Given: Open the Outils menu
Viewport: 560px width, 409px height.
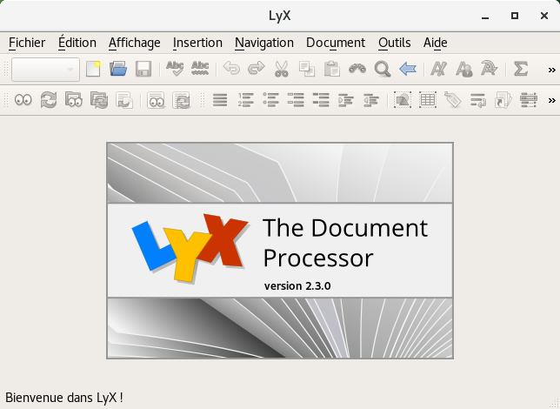Looking at the screenshot, I should [x=394, y=43].
